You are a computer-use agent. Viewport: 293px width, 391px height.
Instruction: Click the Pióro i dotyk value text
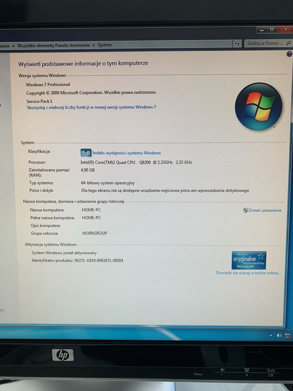(x=165, y=190)
